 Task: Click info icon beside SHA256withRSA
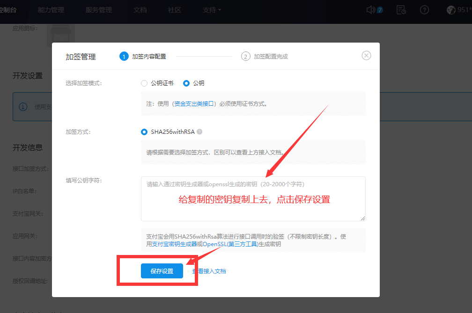[x=199, y=131]
